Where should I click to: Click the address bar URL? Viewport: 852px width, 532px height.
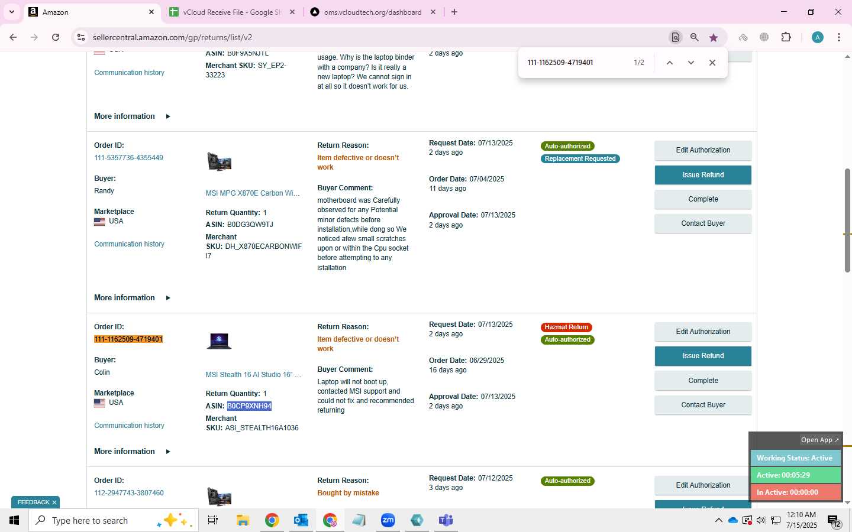(x=172, y=37)
